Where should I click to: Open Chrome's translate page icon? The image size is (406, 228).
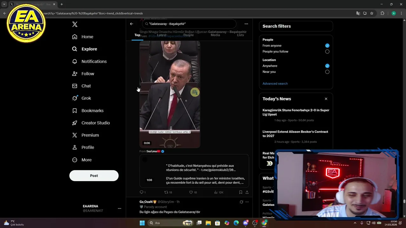tap(358, 13)
